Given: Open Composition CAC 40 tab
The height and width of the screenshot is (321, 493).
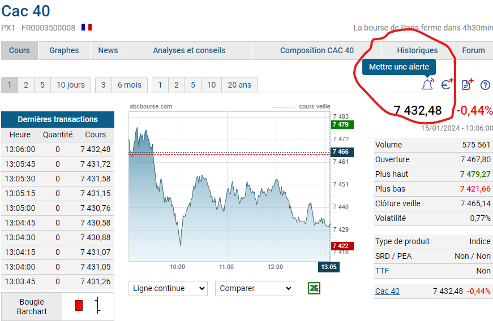Looking at the screenshot, I should 317,50.
